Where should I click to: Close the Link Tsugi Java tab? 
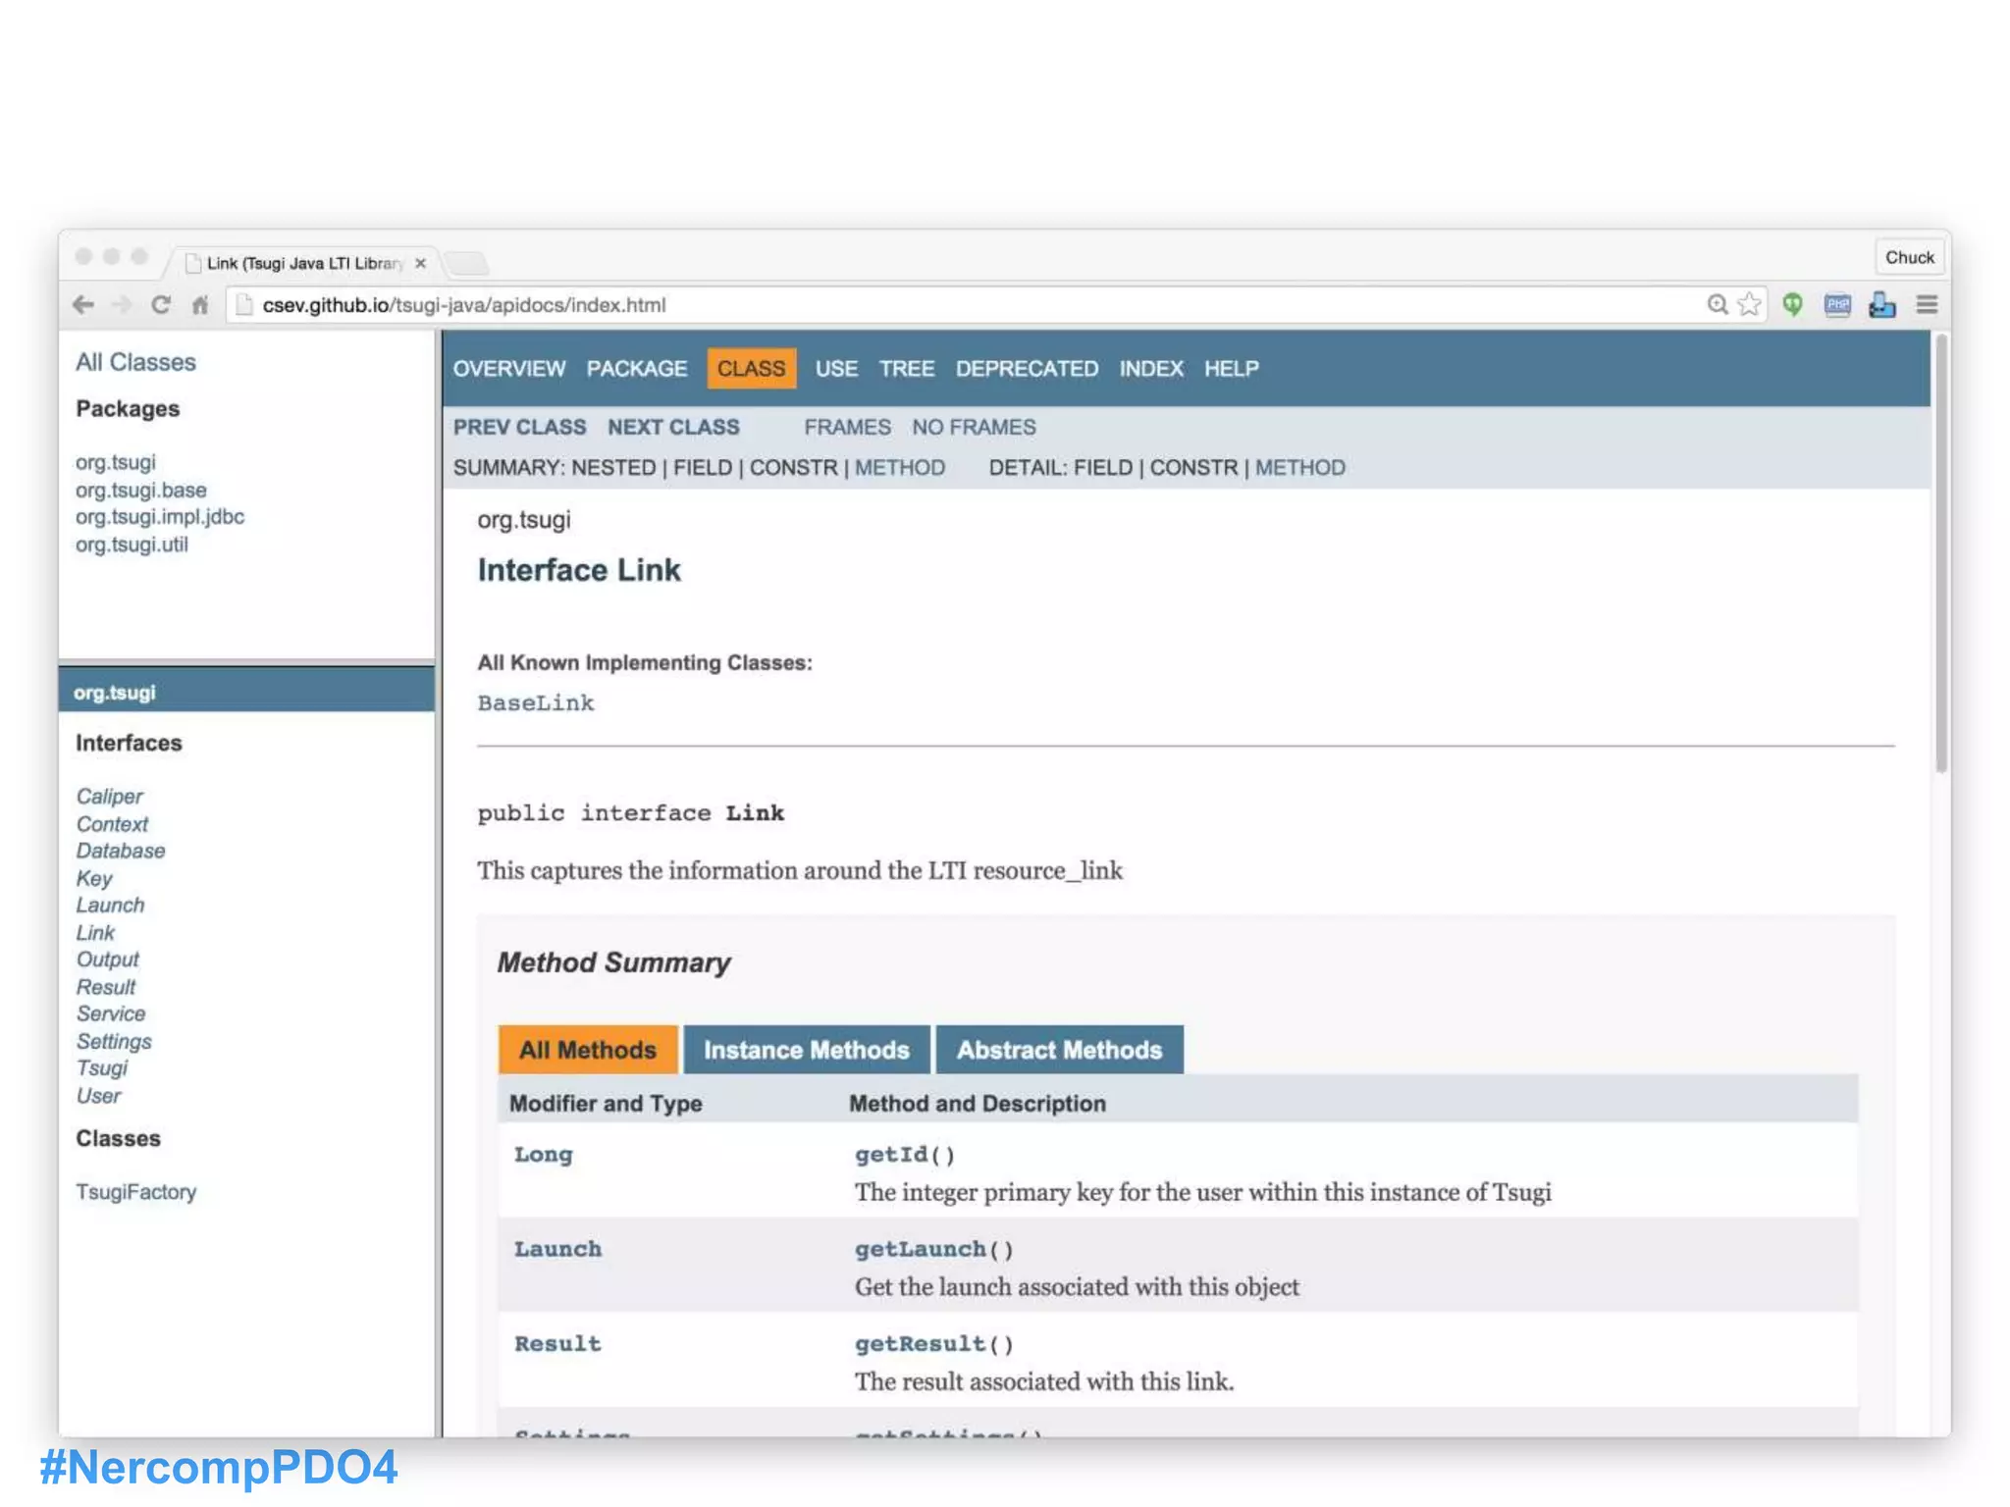(420, 263)
